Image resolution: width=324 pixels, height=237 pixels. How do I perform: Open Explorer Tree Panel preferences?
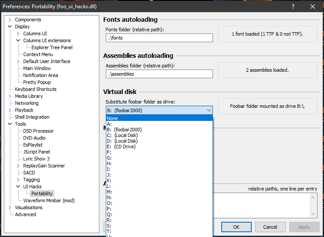[52, 47]
